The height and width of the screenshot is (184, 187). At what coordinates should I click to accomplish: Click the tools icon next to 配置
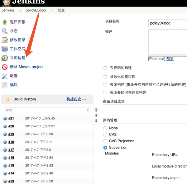[x=5, y=76]
